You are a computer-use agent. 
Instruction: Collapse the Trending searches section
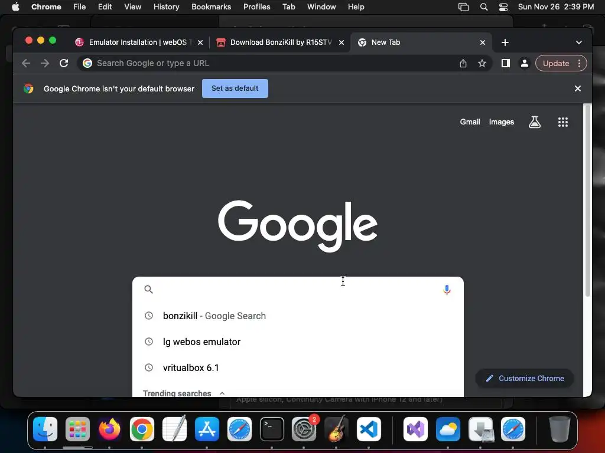(222, 393)
